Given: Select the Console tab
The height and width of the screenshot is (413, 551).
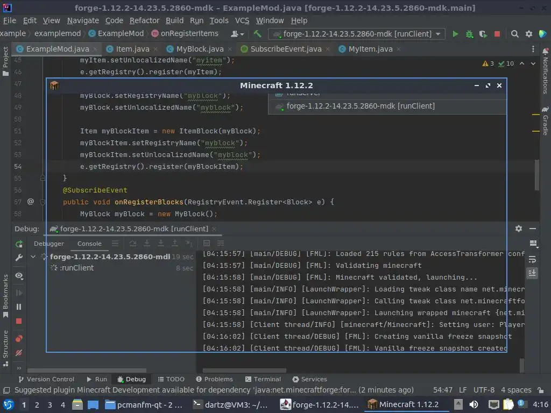Looking at the screenshot, I should (89, 244).
